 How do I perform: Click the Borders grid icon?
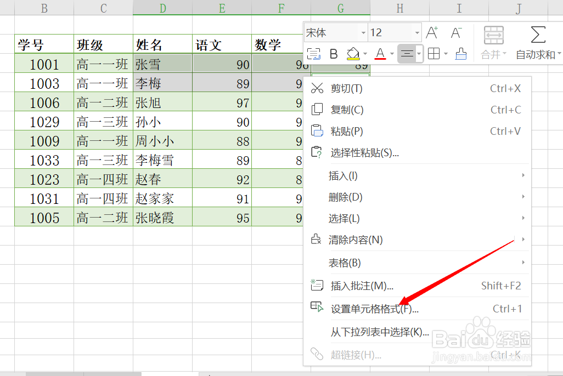[433, 54]
